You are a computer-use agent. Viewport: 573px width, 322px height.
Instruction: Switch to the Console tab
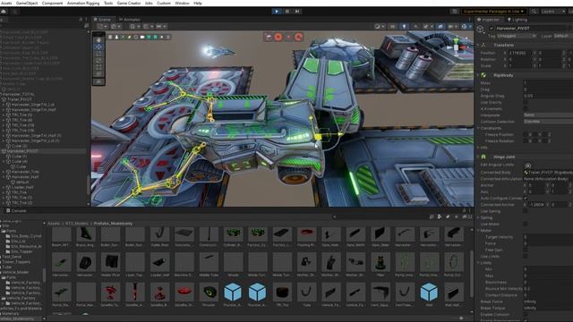(x=16, y=211)
